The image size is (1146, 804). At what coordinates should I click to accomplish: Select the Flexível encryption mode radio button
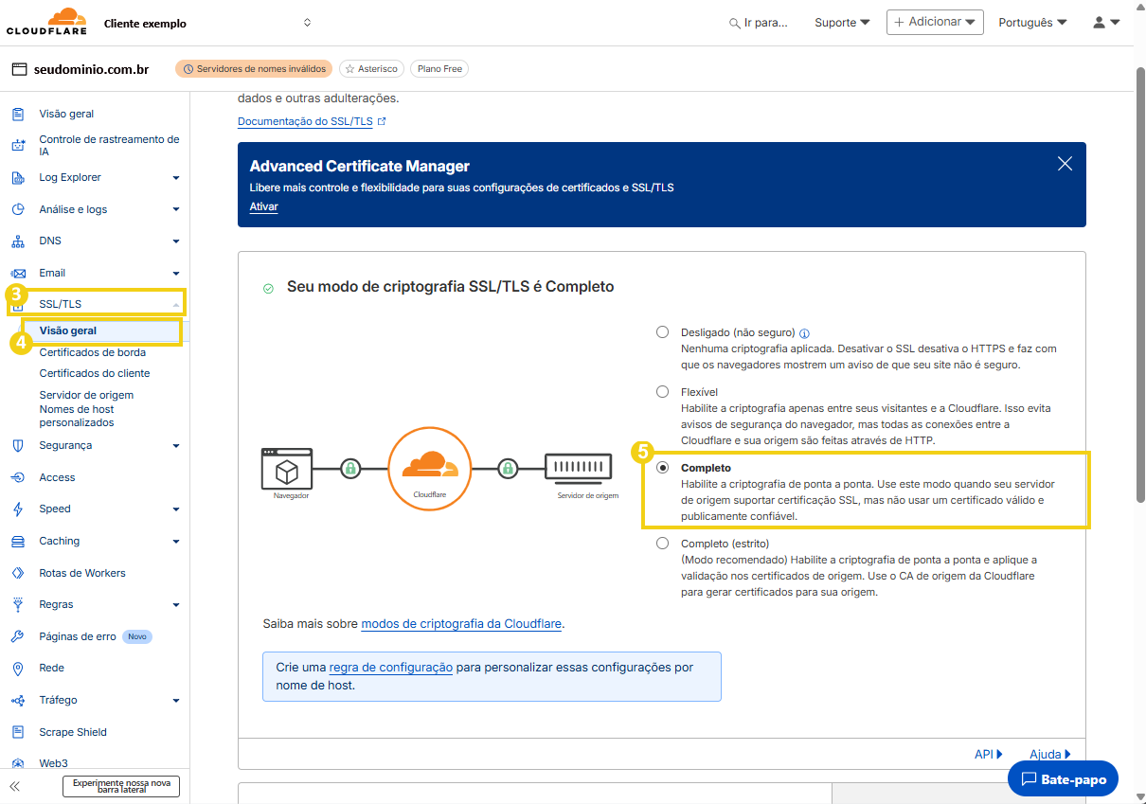661,391
